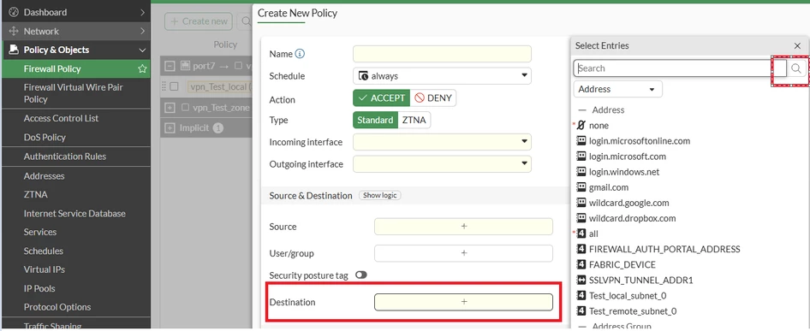Screen dimensions: 810x331
Task: Toggle the Security posture tag switch
Action: point(360,275)
